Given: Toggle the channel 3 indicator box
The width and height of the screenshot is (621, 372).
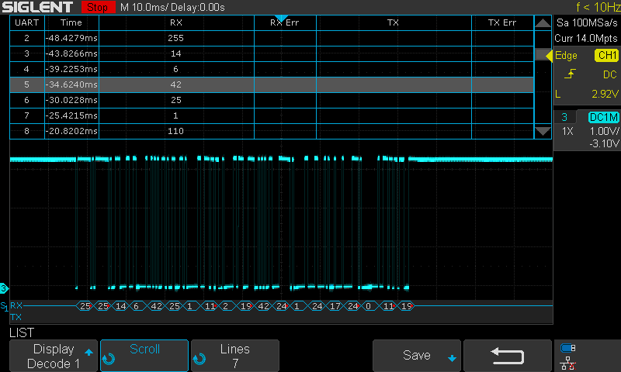Looking at the screenshot, I should coord(564,117).
